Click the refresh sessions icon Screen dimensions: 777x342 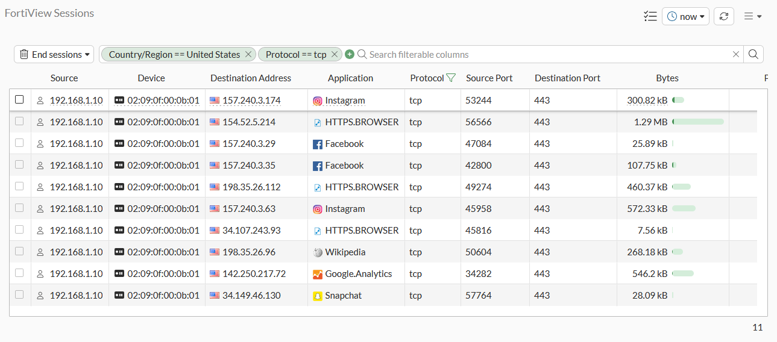click(x=723, y=16)
